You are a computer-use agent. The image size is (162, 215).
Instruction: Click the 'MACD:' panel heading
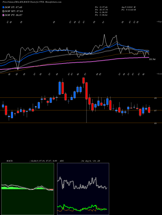click(x=10, y=161)
